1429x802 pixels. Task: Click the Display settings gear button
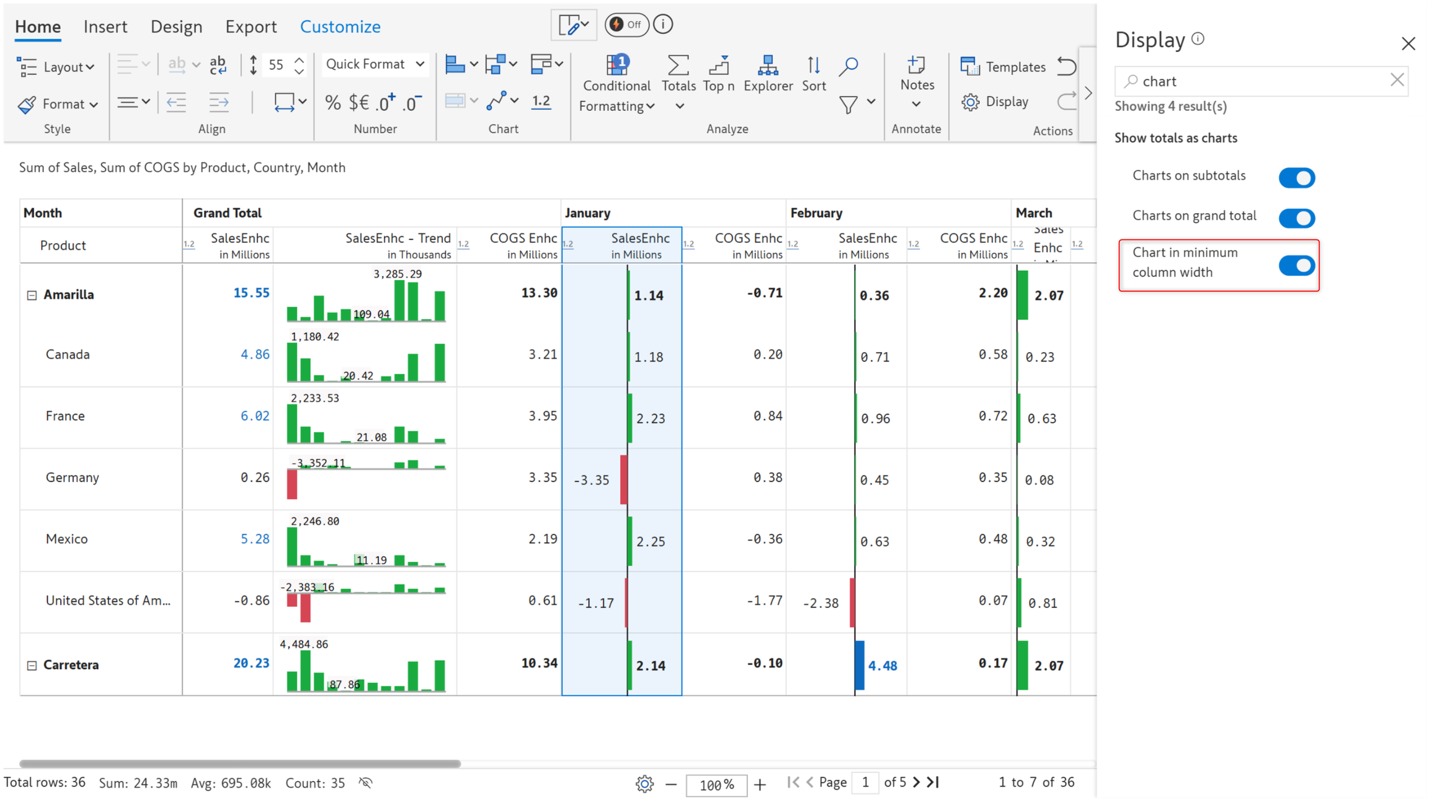coord(995,102)
